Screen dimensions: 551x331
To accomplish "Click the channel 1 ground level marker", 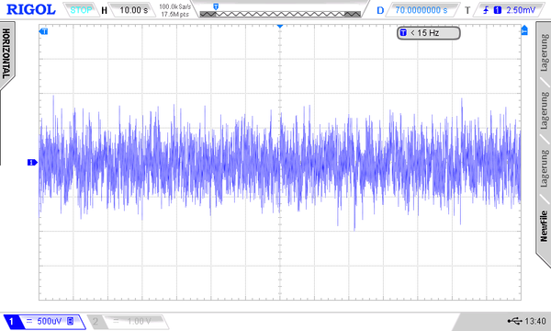I will [x=32, y=162].
